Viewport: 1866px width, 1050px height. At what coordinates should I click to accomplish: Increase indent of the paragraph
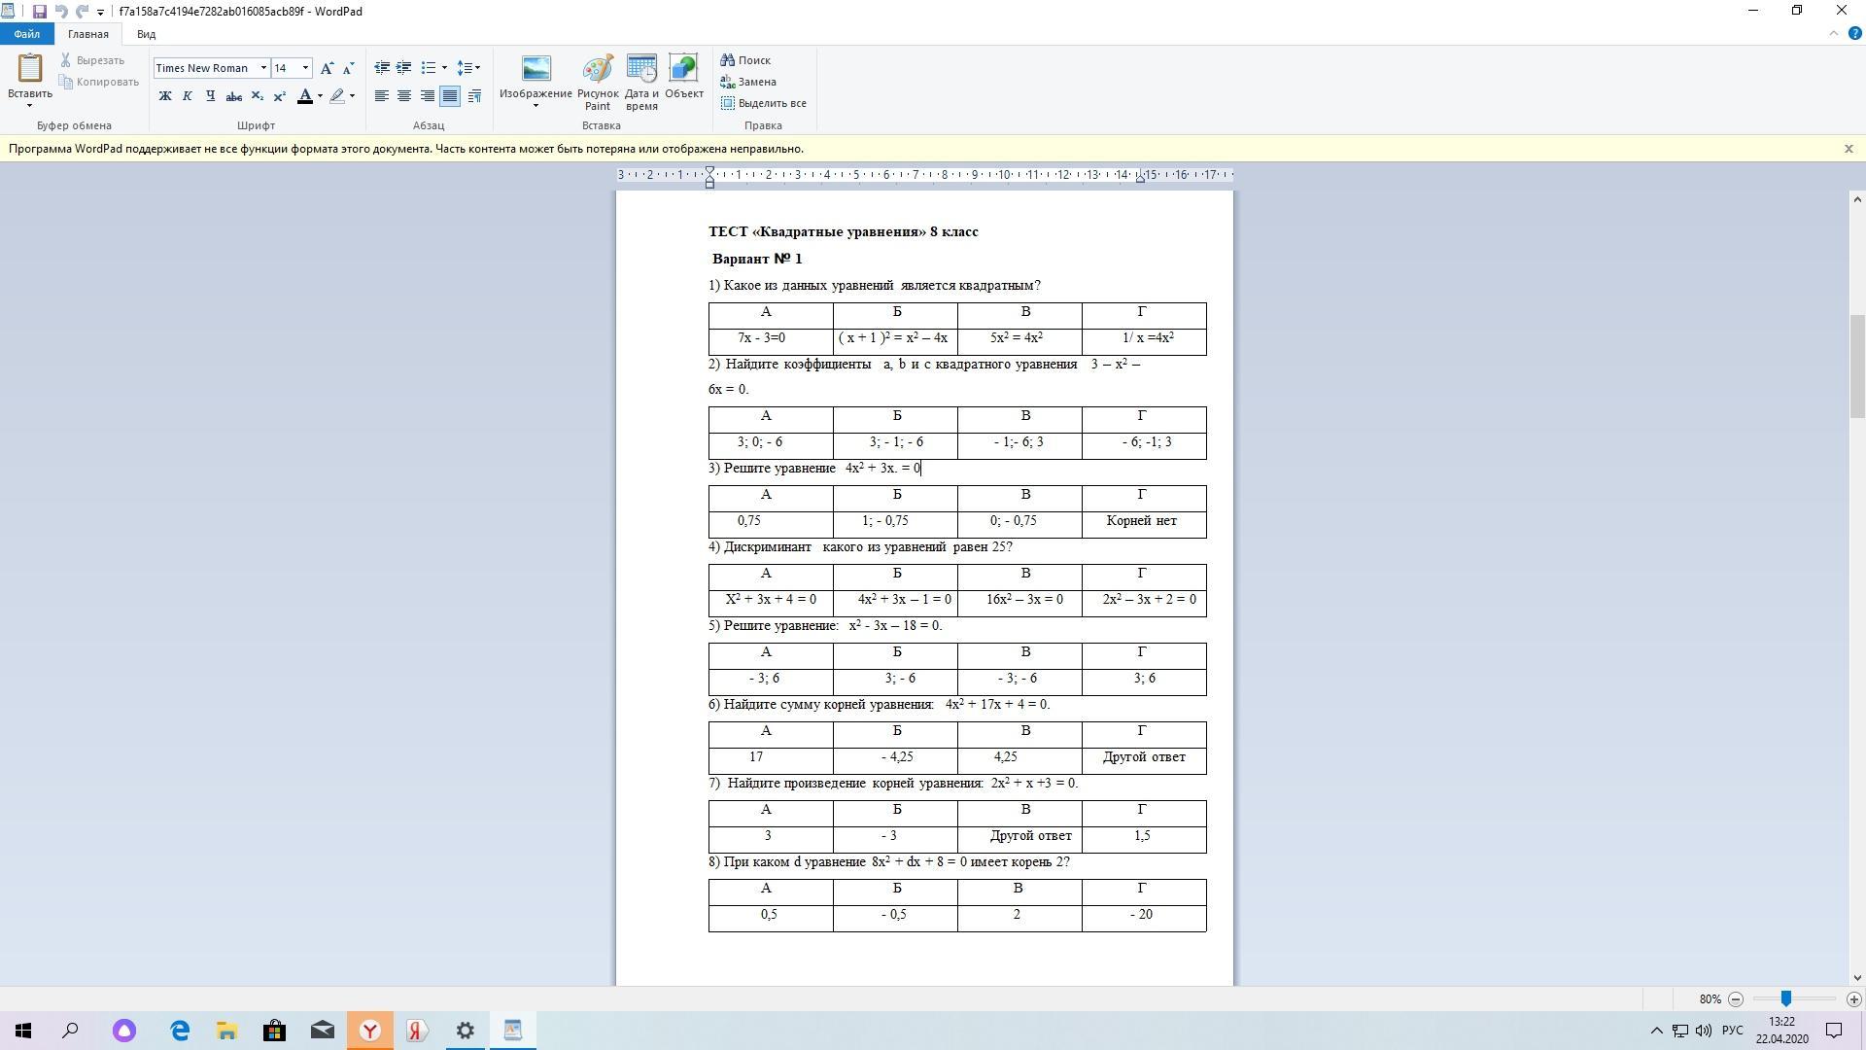click(x=403, y=68)
